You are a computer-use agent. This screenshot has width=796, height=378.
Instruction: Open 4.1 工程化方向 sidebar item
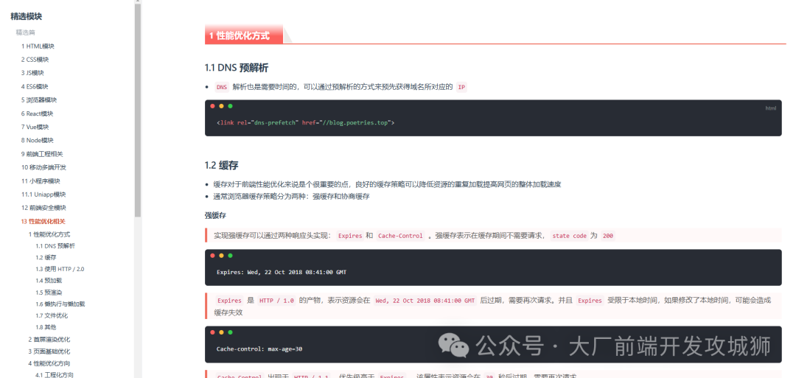[55, 375]
